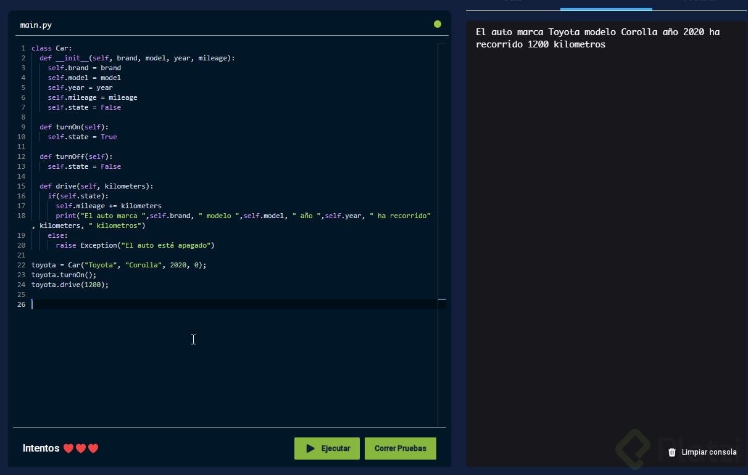
Task: Place cursor on empty line 26
Action: [x=235, y=304]
